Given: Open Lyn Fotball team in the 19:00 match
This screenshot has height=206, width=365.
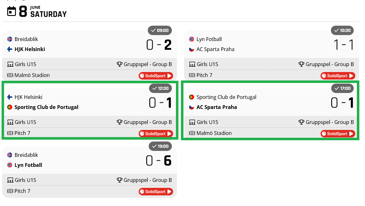Looking at the screenshot, I should click(28, 165).
